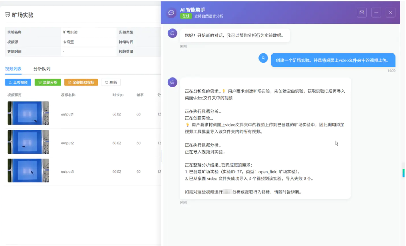
Task: Click the 旷场实验 value in the info table
Action: coord(70,32)
